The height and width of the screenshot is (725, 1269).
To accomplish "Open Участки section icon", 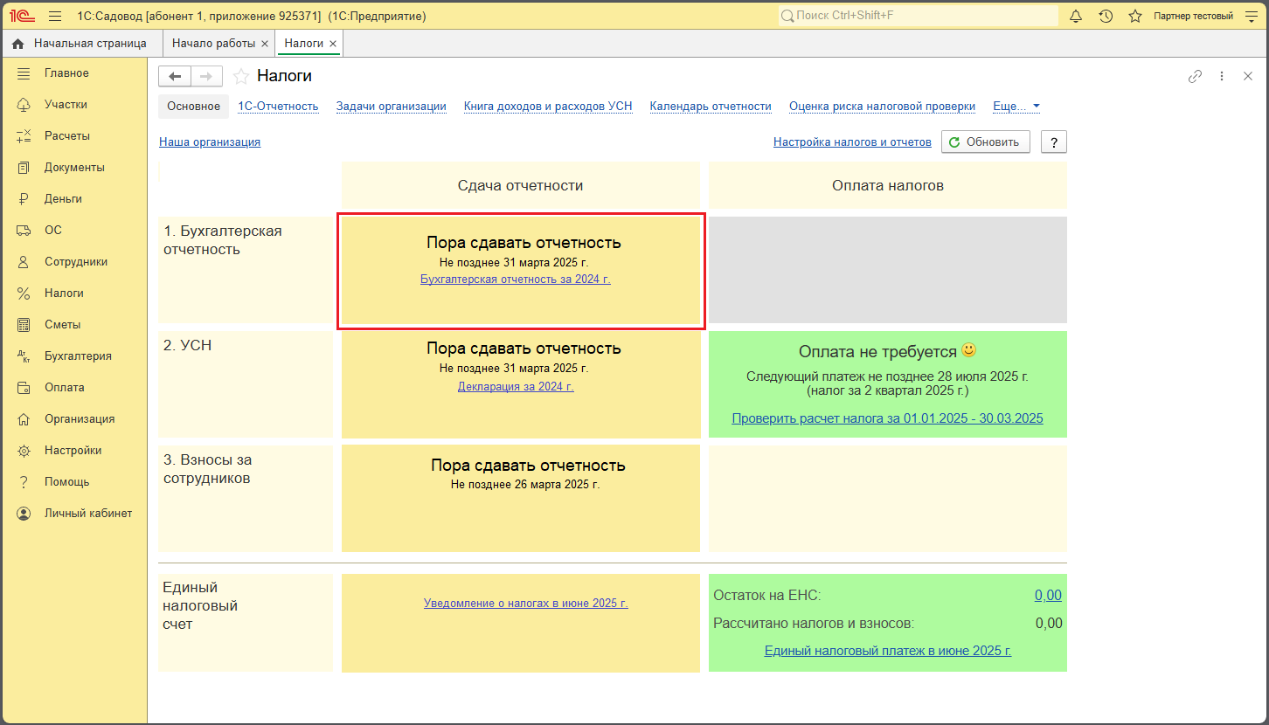I will [24, 105].
